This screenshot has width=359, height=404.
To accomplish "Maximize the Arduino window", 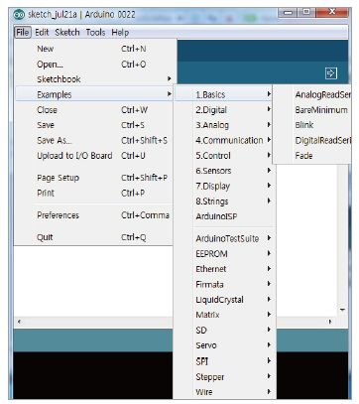I will point(306,12).
